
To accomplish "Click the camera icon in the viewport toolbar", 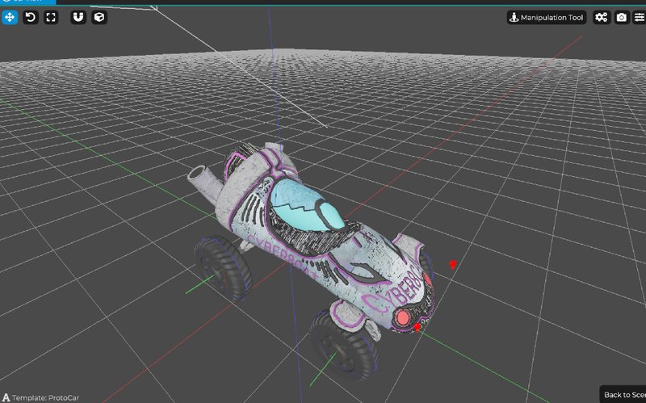I will point(622,17).
